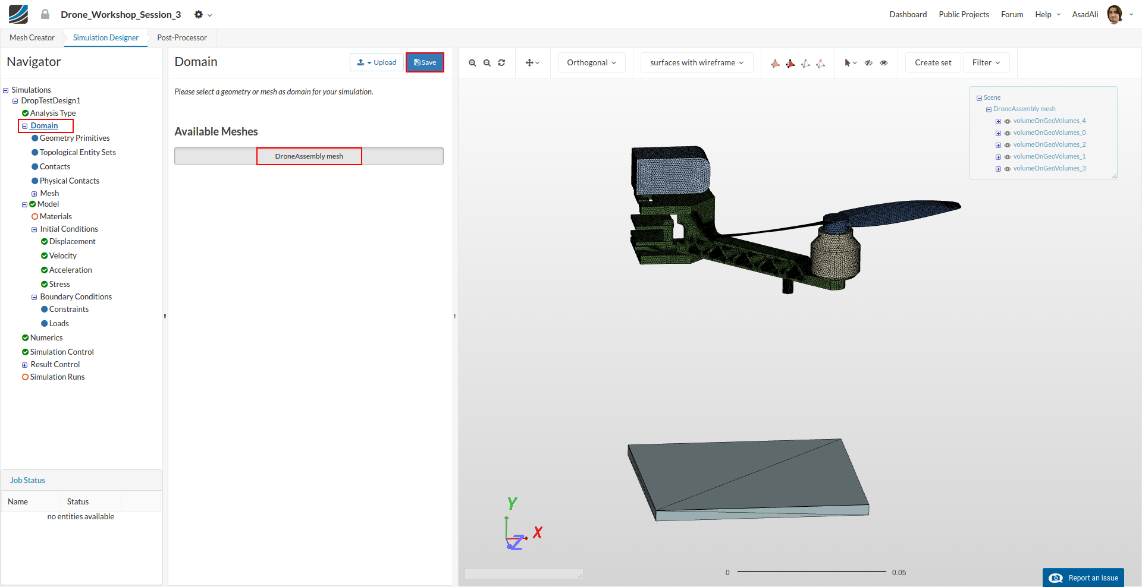1142x587 pixels.
Task: Select the DroneAssembly mesh button
Action: (x=309, y=156)
